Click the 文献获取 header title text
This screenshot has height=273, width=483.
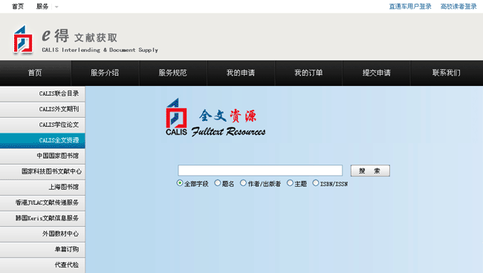tap(96, 38)
